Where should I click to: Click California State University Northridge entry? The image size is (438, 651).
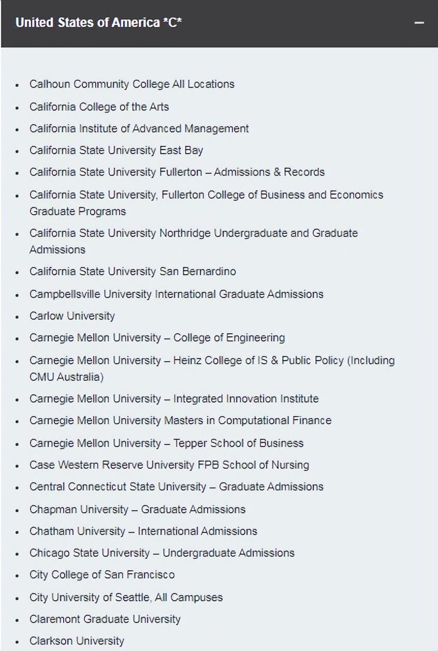pos(193,233)
